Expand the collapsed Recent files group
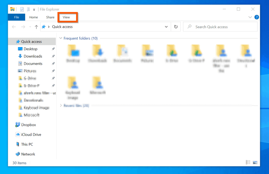The width and height of the screenshot is (269, 174). pos(61,105)
